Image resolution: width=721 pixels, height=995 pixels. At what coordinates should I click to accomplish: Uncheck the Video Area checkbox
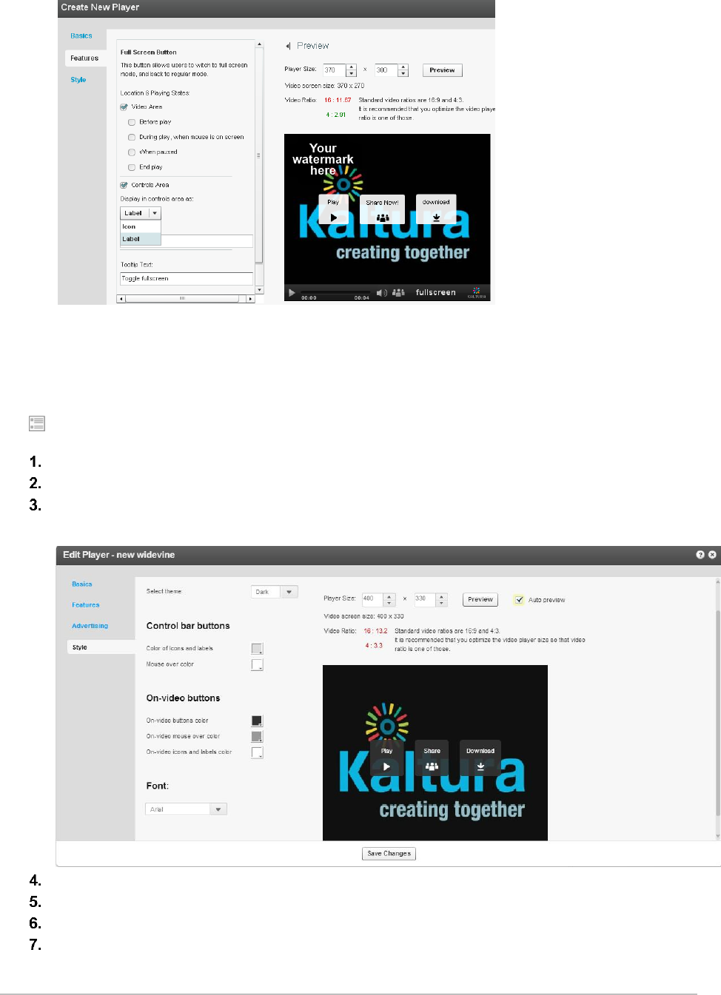pyautogui.click(x=124, y=107)
